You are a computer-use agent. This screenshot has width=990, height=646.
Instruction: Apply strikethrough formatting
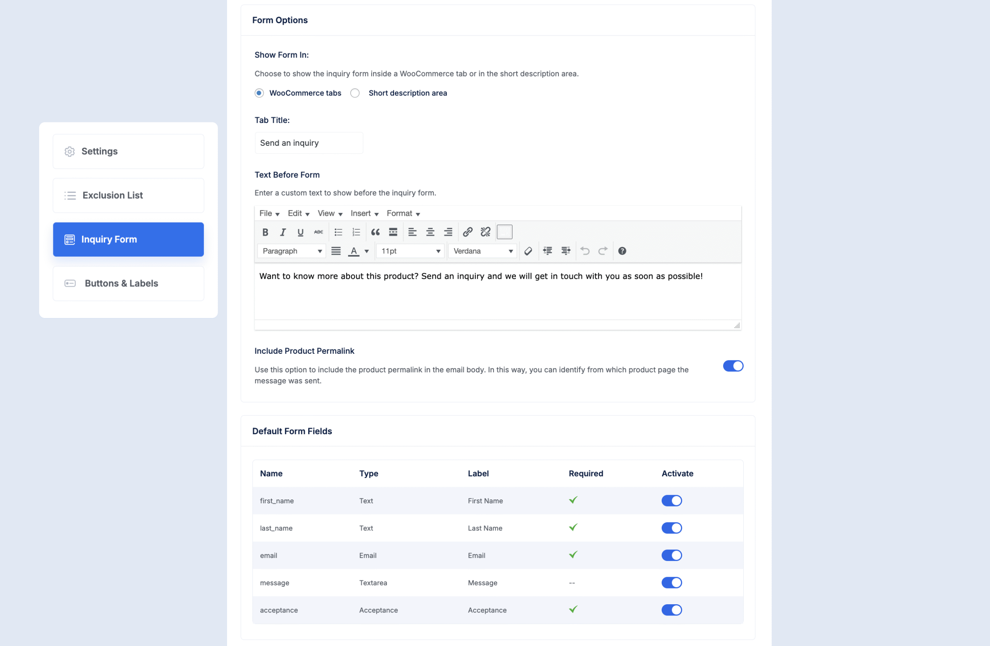318,232
